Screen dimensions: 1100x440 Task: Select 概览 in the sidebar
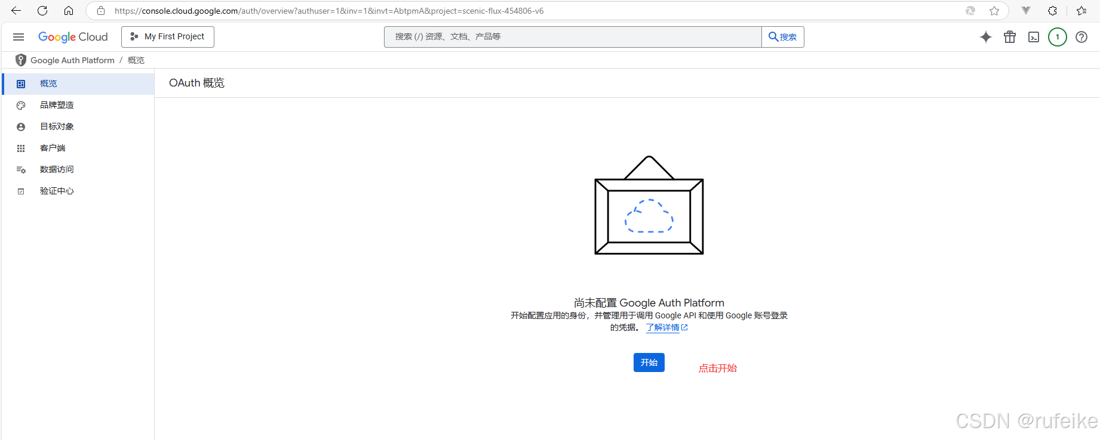78,83
